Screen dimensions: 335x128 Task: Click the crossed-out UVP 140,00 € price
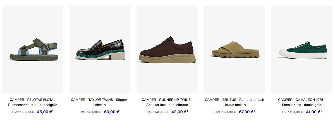(x=158, y=112)
